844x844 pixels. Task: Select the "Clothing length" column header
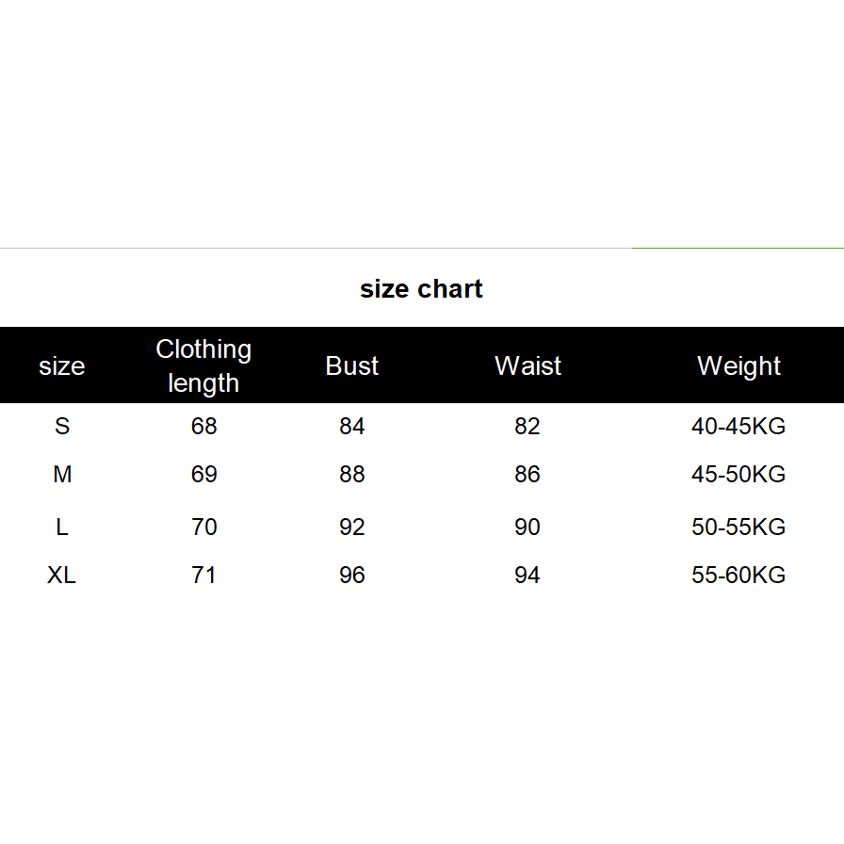pyautogui.click(x=203, y=365)
